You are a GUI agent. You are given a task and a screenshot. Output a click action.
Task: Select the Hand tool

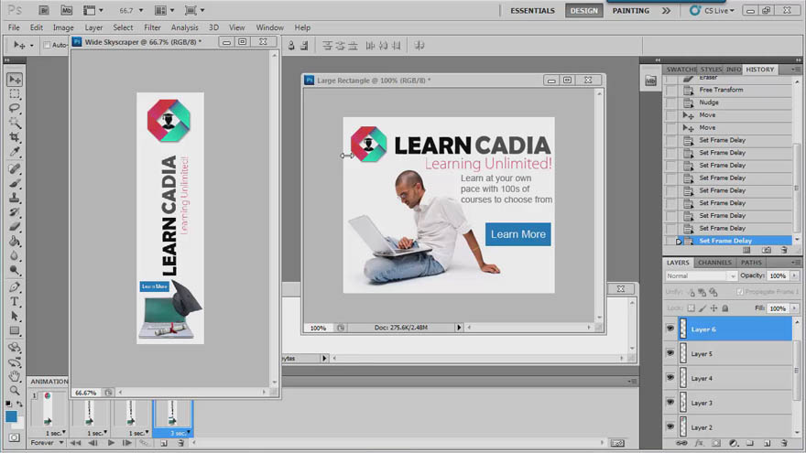point(15,376)
